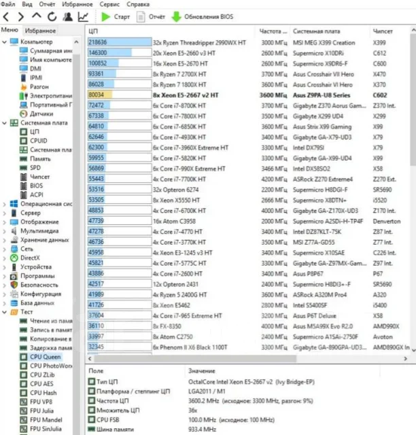Select FPU VP8 benchmark
Screen dimensions: 416x435
(36, 402)
